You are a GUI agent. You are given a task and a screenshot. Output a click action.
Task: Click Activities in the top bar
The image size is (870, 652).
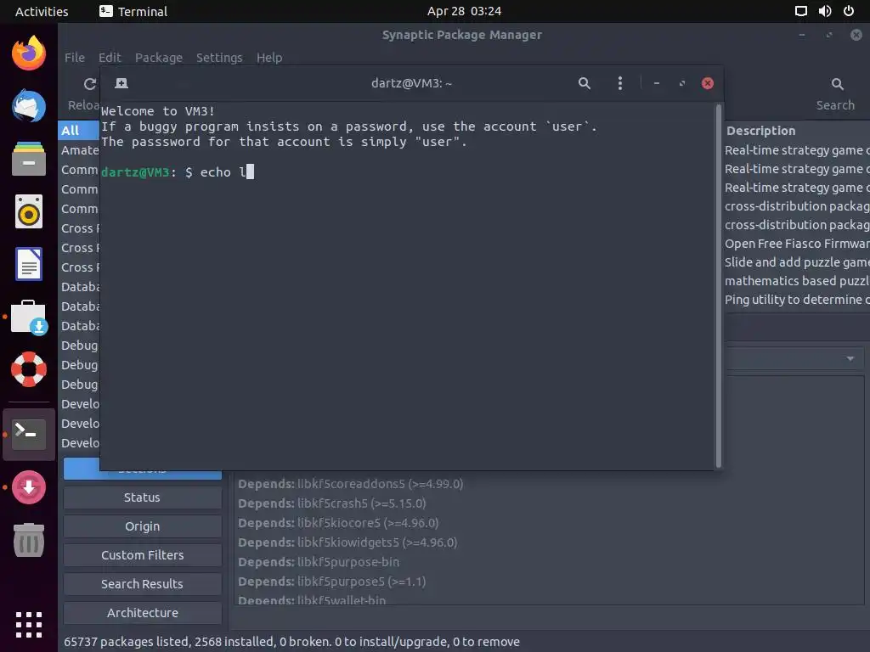coord(42,11)
